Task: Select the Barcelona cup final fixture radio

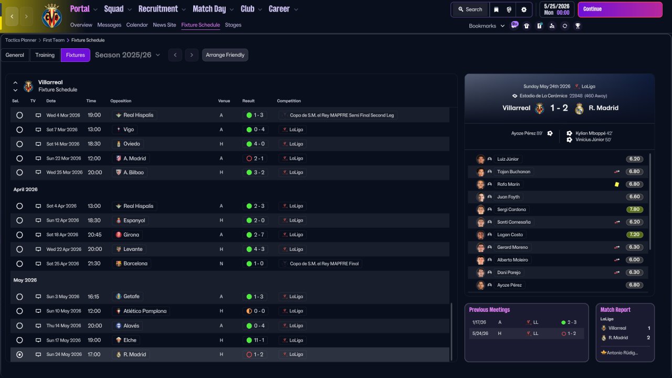Action: 19,264
